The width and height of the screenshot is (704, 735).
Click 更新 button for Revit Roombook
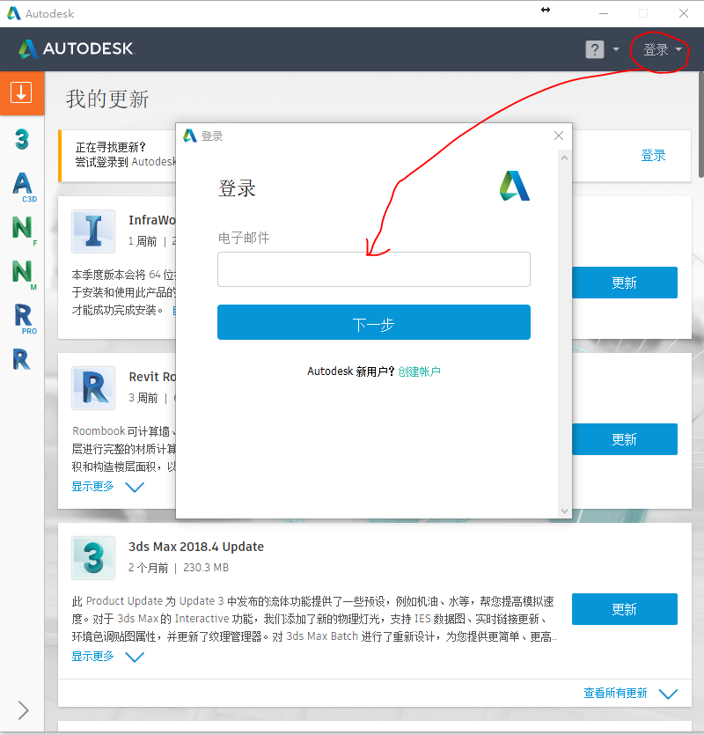coord(624,439)
